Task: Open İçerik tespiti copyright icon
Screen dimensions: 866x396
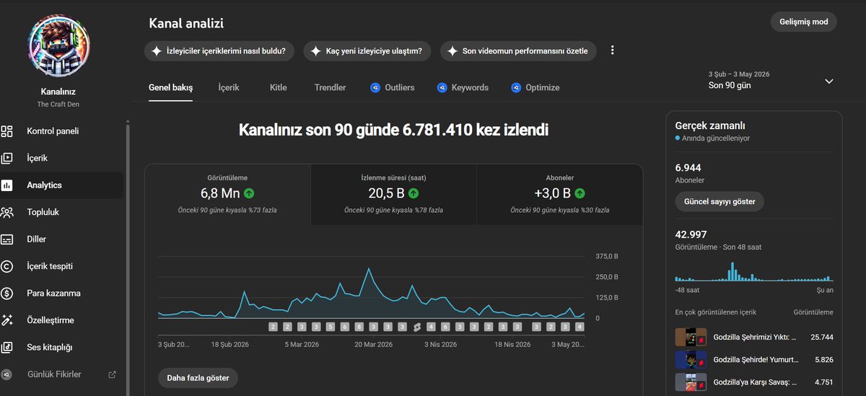Action: tap(7, 266)
